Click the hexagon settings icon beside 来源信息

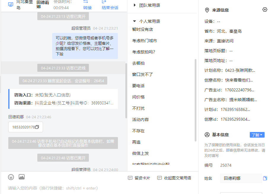265,9
